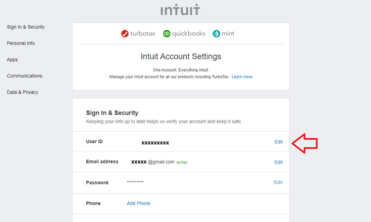
Task: Open Data & Privacy in sidebar
Action: 23,92
